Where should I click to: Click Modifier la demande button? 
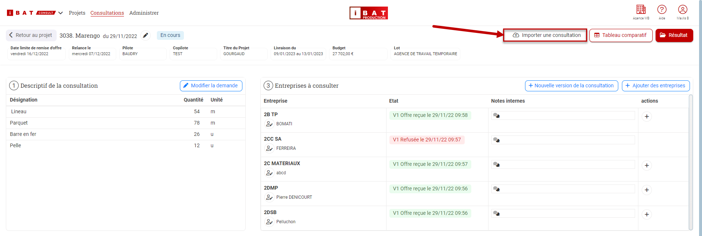tap(211, 85)
